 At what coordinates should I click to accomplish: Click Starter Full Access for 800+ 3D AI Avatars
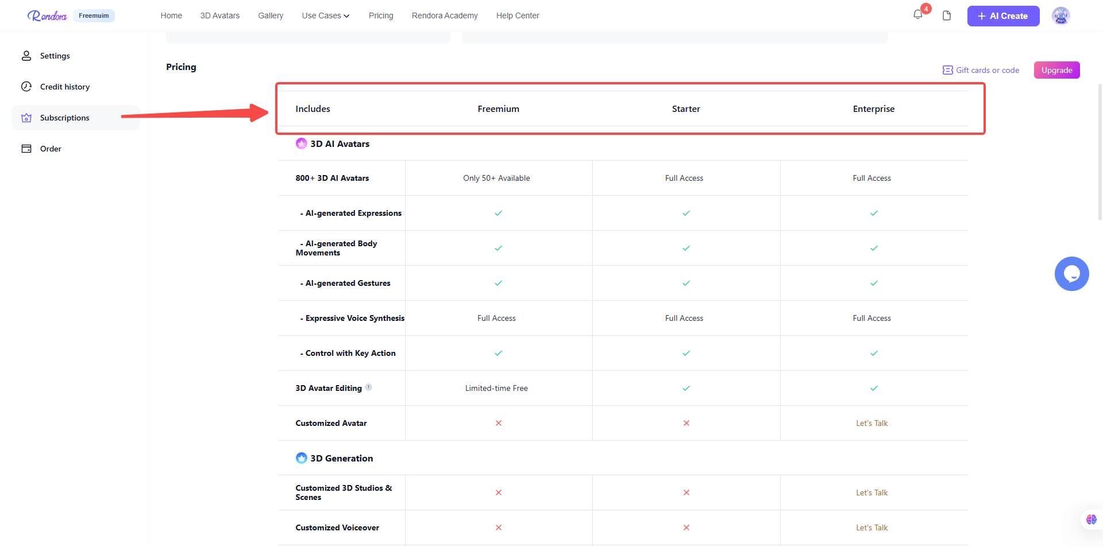684,178
